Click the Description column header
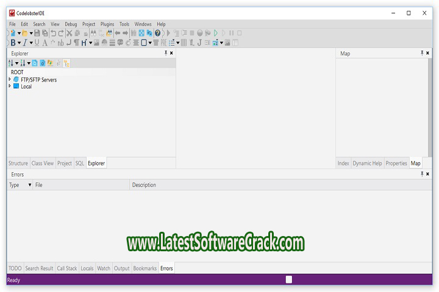Viewport: 439px width, 292px height. point(144,185)
